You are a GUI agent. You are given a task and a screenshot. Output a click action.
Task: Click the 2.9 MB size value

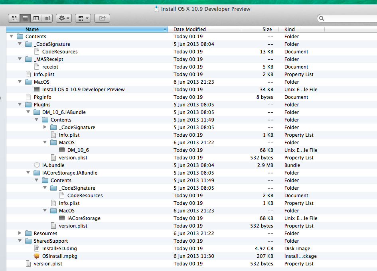[x=265, y=165]
